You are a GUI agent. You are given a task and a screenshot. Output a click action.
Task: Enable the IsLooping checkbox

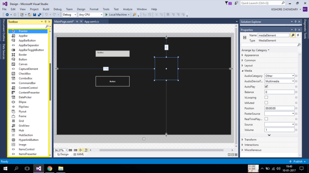click(266, 97)
